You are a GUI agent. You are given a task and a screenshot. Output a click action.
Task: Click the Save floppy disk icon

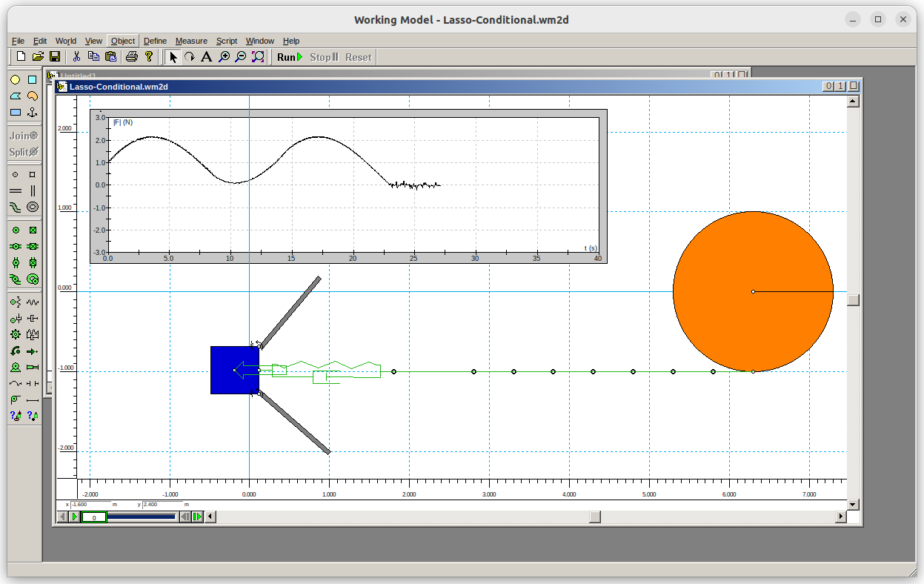pos(55,57)
